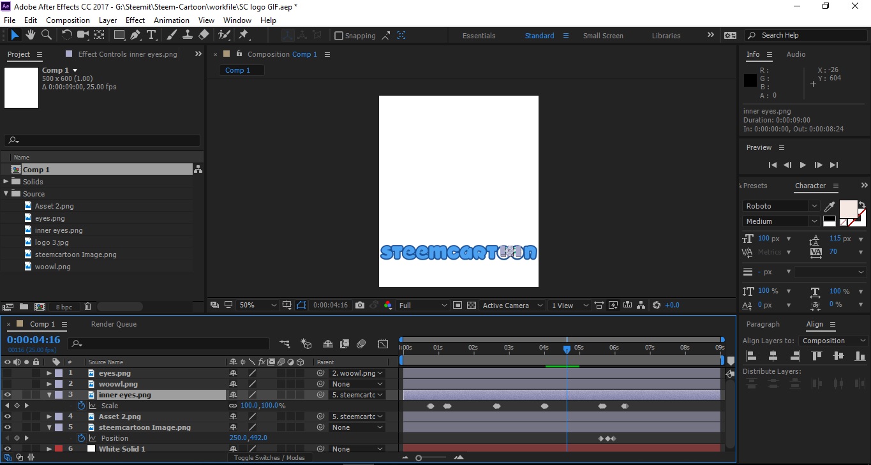
Task: Switch to the Essentials workspace
Action: [x=479, y=36]
